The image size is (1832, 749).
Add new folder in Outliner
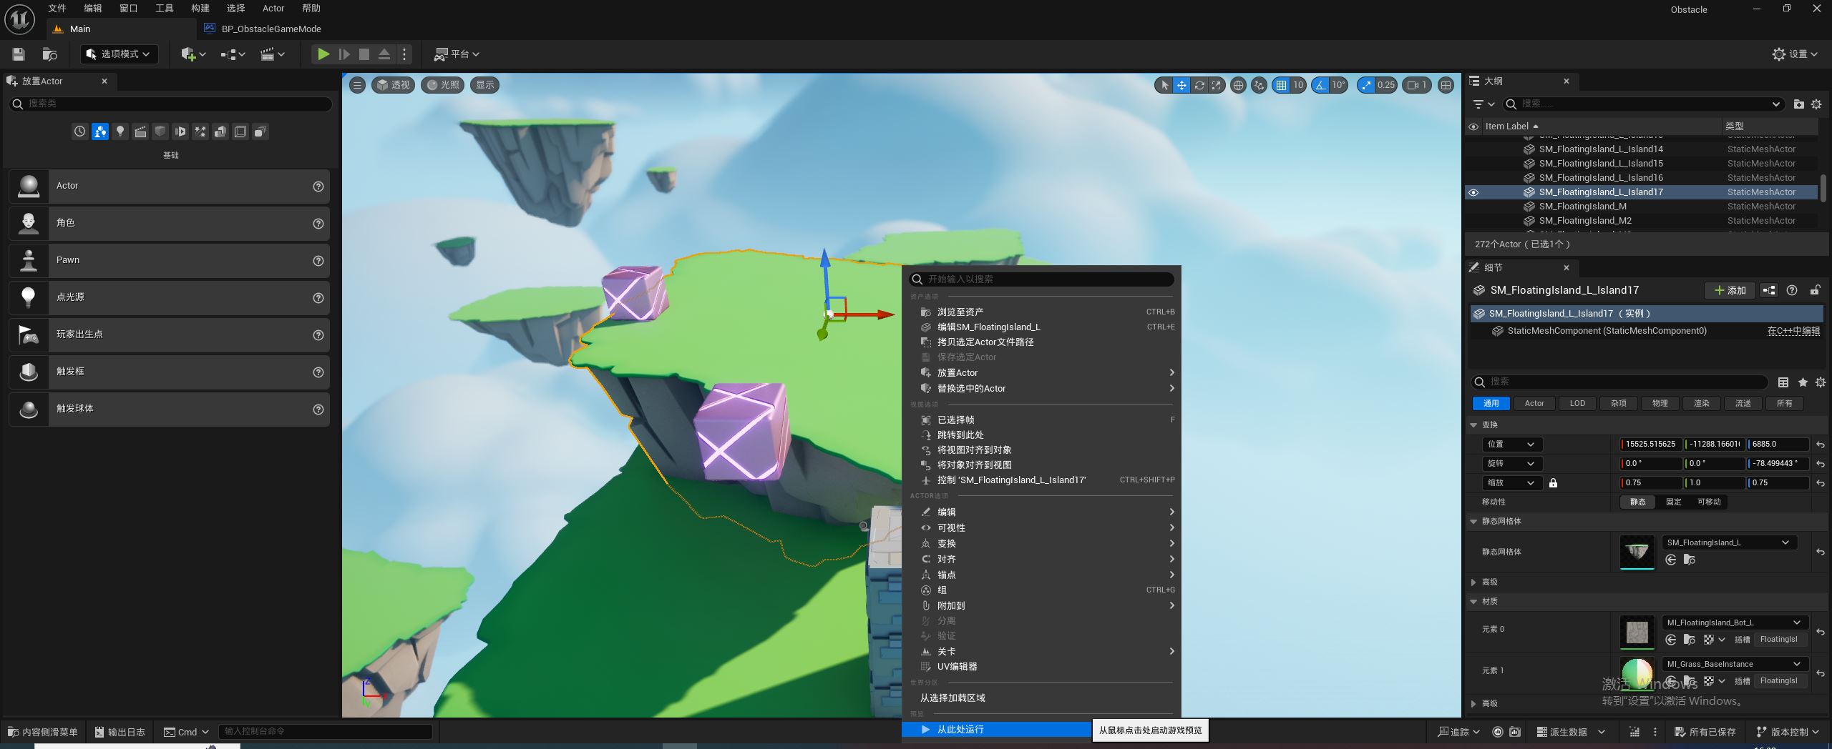[1798, 104]
